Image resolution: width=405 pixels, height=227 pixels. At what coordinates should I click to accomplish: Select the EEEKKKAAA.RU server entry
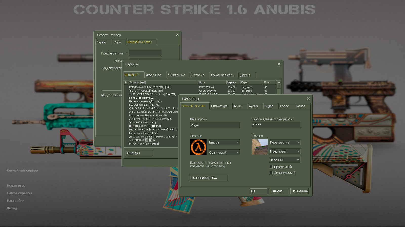click(151, 87)
